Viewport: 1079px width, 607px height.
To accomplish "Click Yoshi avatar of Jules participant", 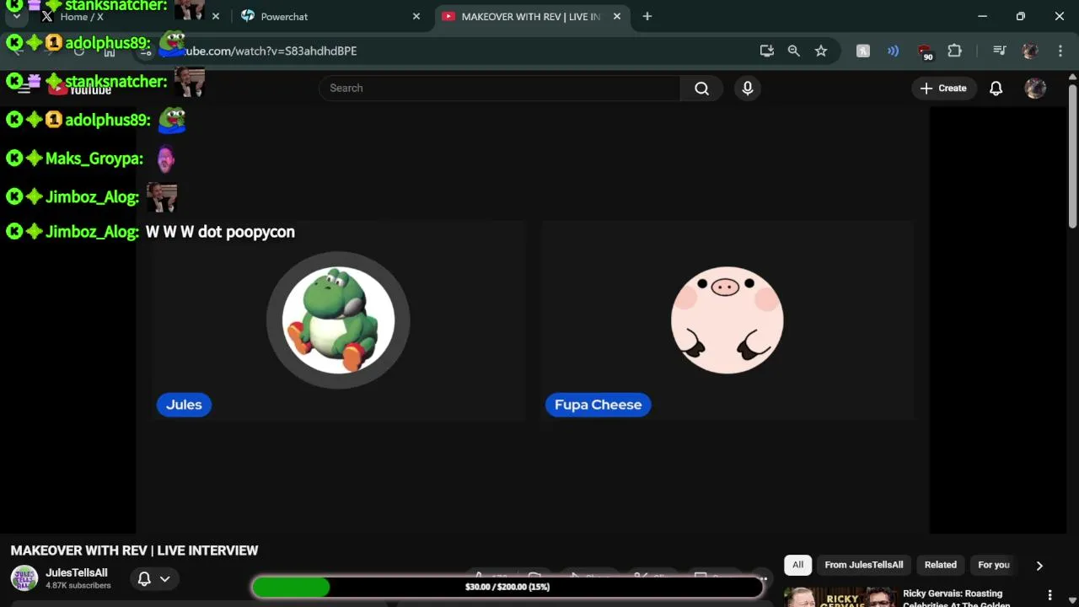I will pos(338,320).
